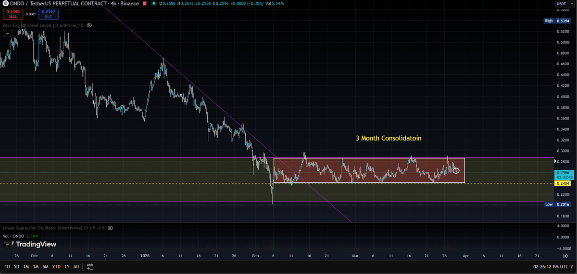
Task: Select the 3M time range
Action: tap(36, 266)
